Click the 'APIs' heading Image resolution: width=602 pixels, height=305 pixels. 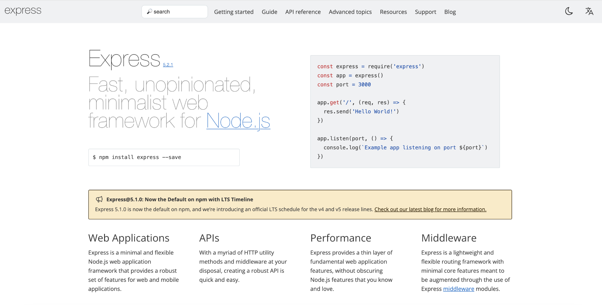pyautogui.click(x=209, y=238)
